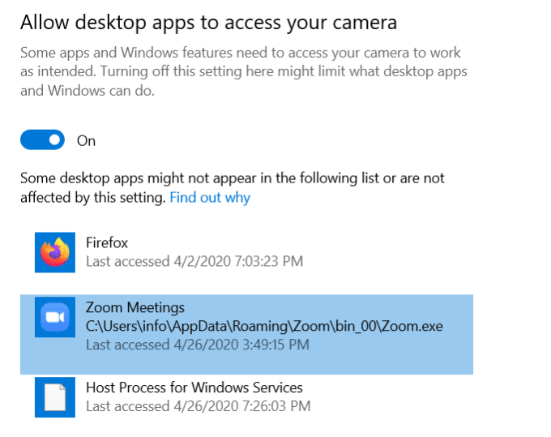Click Firefox's last accessed timestamp
This screenshot has width=551, height=437.
pos(194,262)
